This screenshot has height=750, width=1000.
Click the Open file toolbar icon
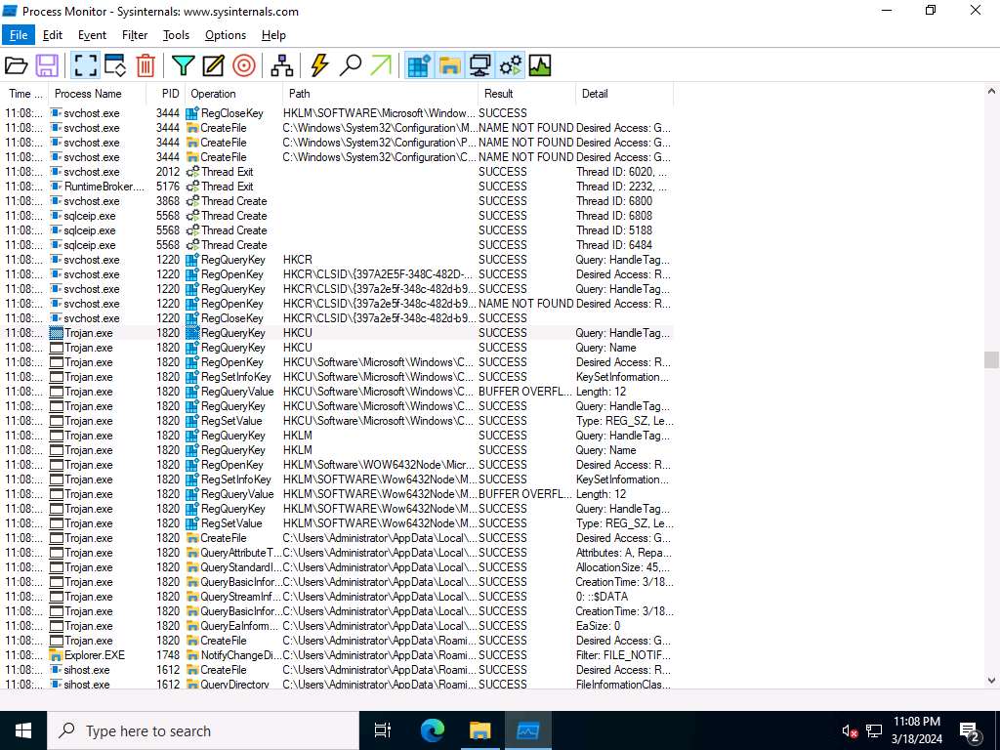(17, 65)
